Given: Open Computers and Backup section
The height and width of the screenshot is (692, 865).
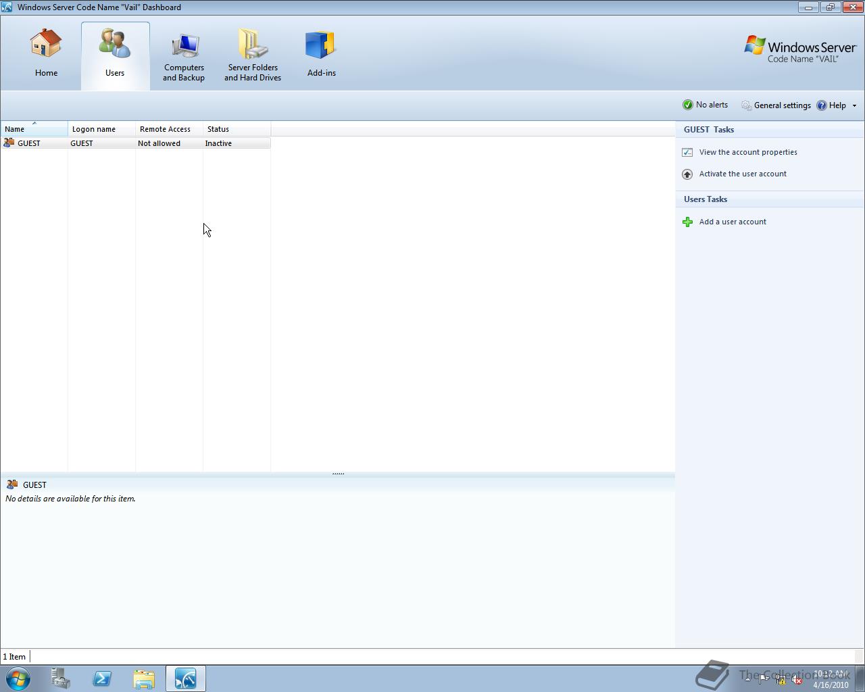Looking at the screenshot, I should point(184,57).
